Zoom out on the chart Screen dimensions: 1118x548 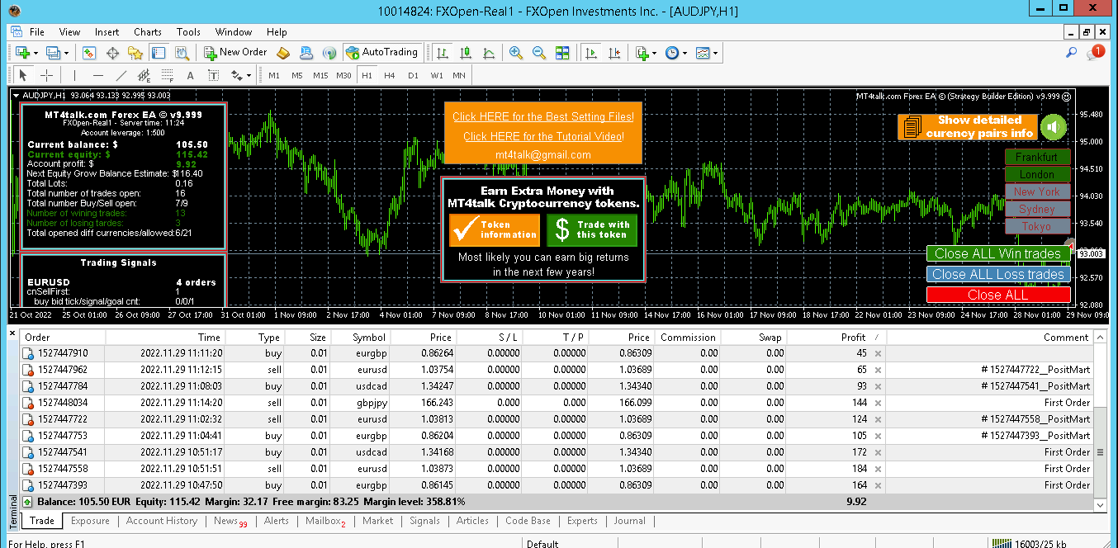[539, 53]
